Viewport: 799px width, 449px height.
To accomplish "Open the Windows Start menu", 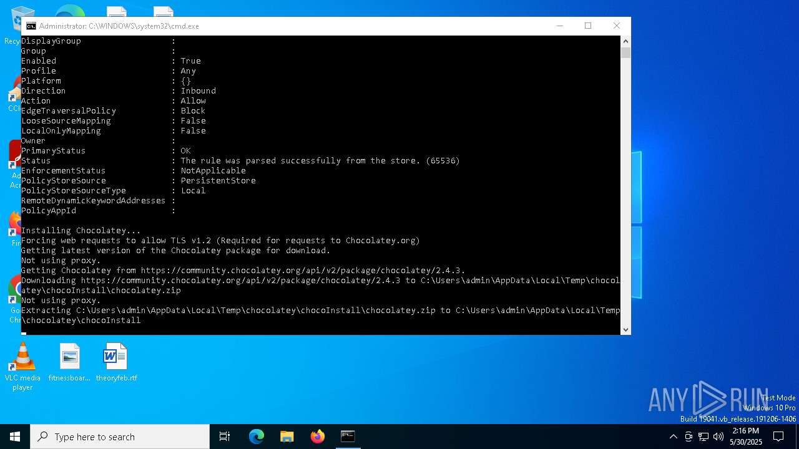I will [15, 437].
